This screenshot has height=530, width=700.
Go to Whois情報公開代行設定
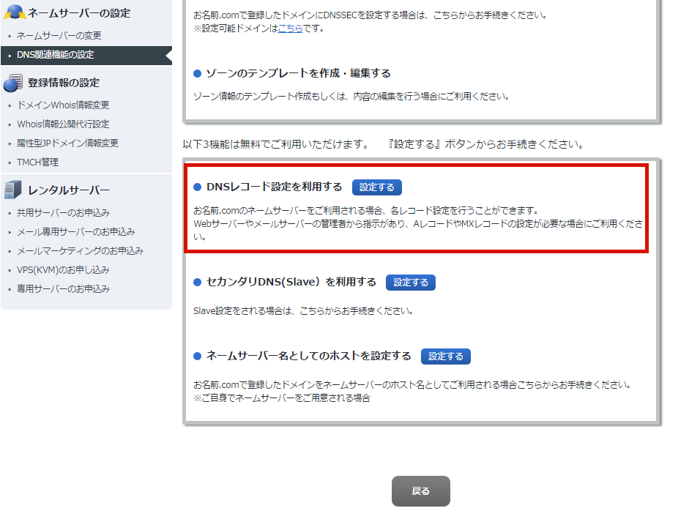point(63,124)
